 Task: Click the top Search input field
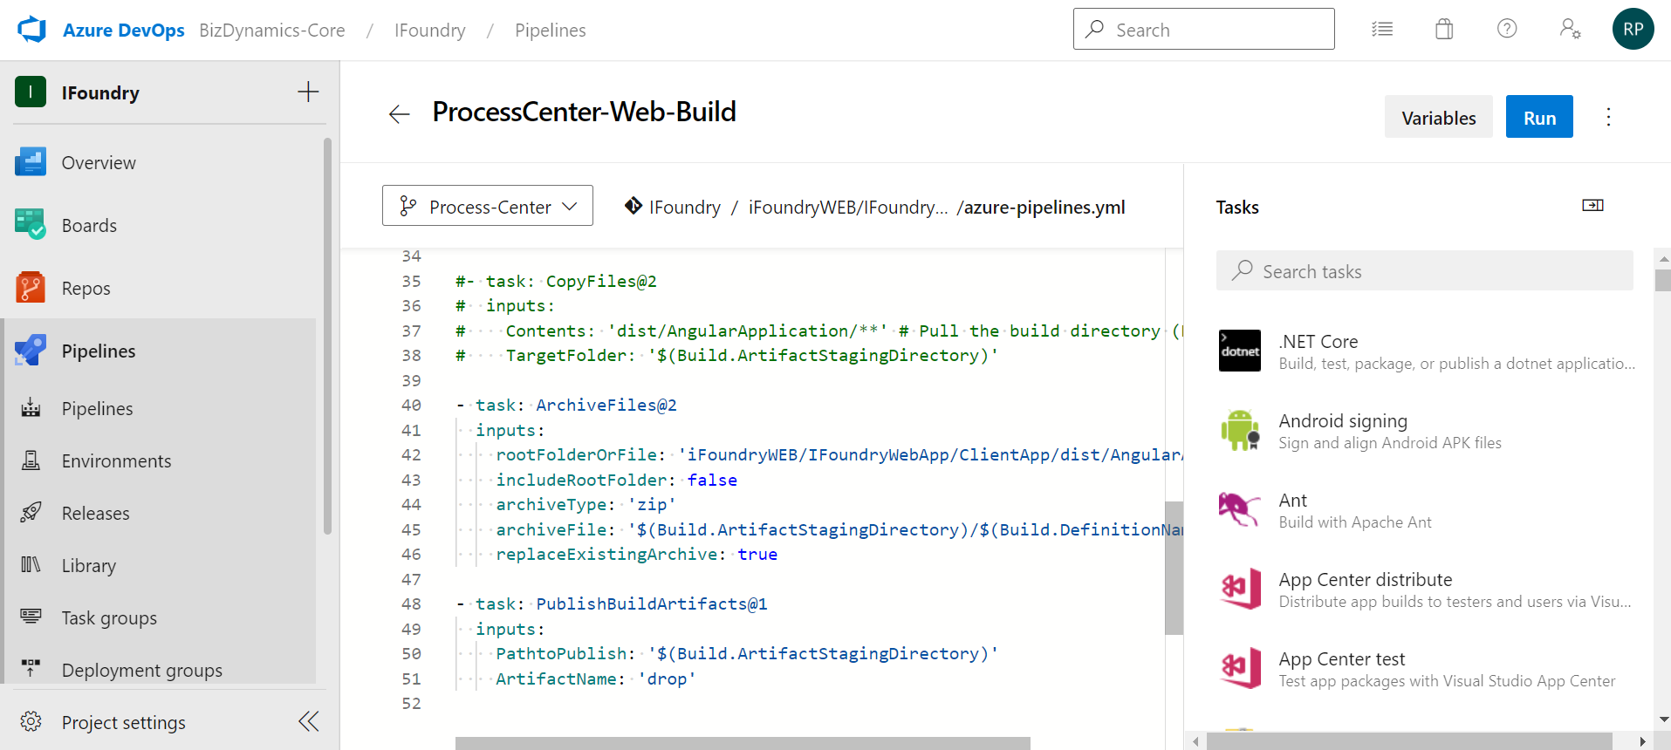click(x=1204, y=29)
